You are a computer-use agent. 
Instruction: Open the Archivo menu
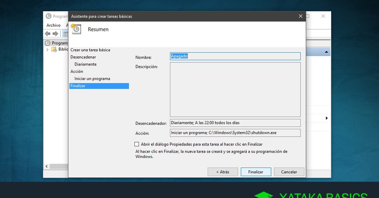(53, 25)
